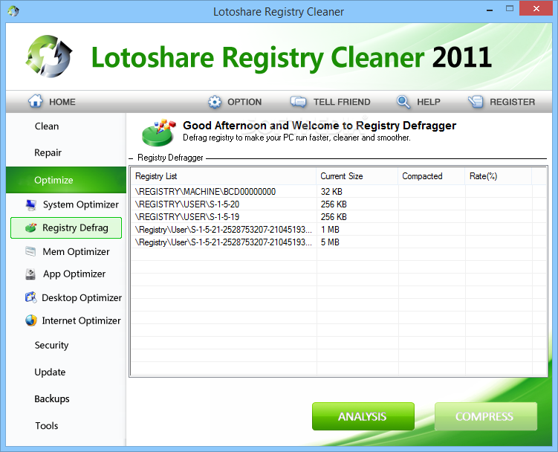This screenshot has height=452, width=558.
Task: Open the Backups section
Action: [x=52, y=398]
